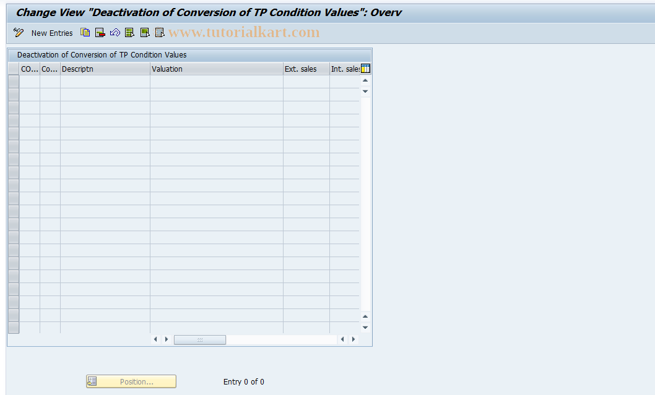The height and width of the screenshot is (395, 655).
Task: Click the Undo Change icon
Action: click(x=115, y=33)
